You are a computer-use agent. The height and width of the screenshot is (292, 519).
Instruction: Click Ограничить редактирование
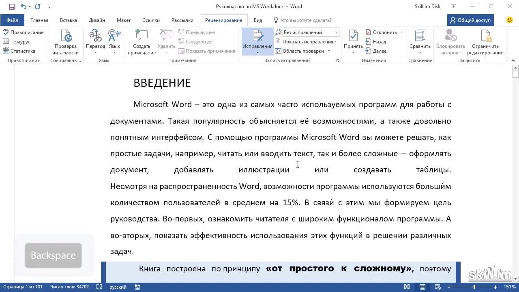tap(485, 42)
